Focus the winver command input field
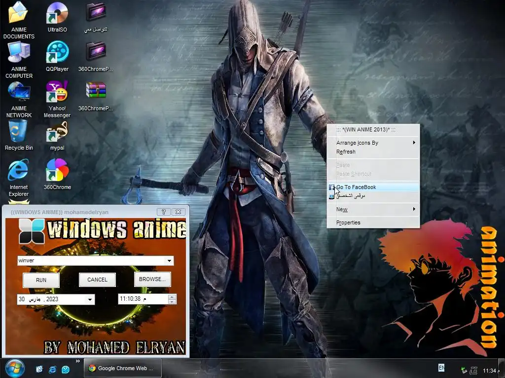 point(91,261)
